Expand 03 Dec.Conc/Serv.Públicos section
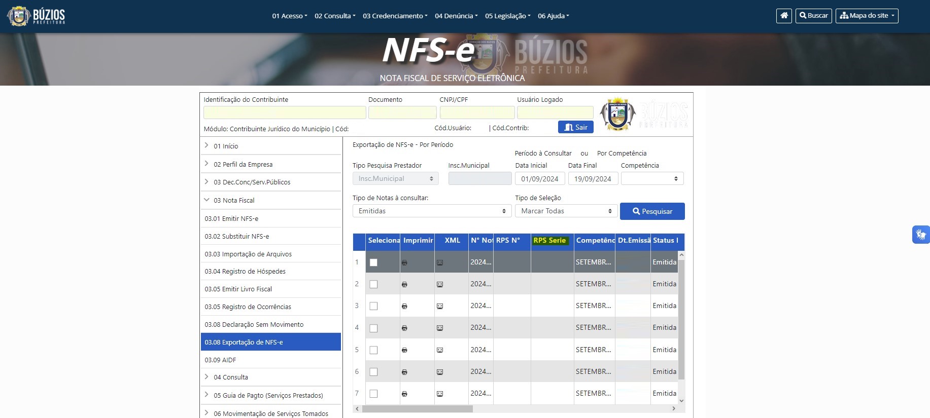The width and height of the screenshot is (930, 418). [271, 182]
